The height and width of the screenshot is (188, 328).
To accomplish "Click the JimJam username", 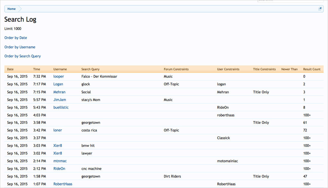I will [x=60, y=100].
